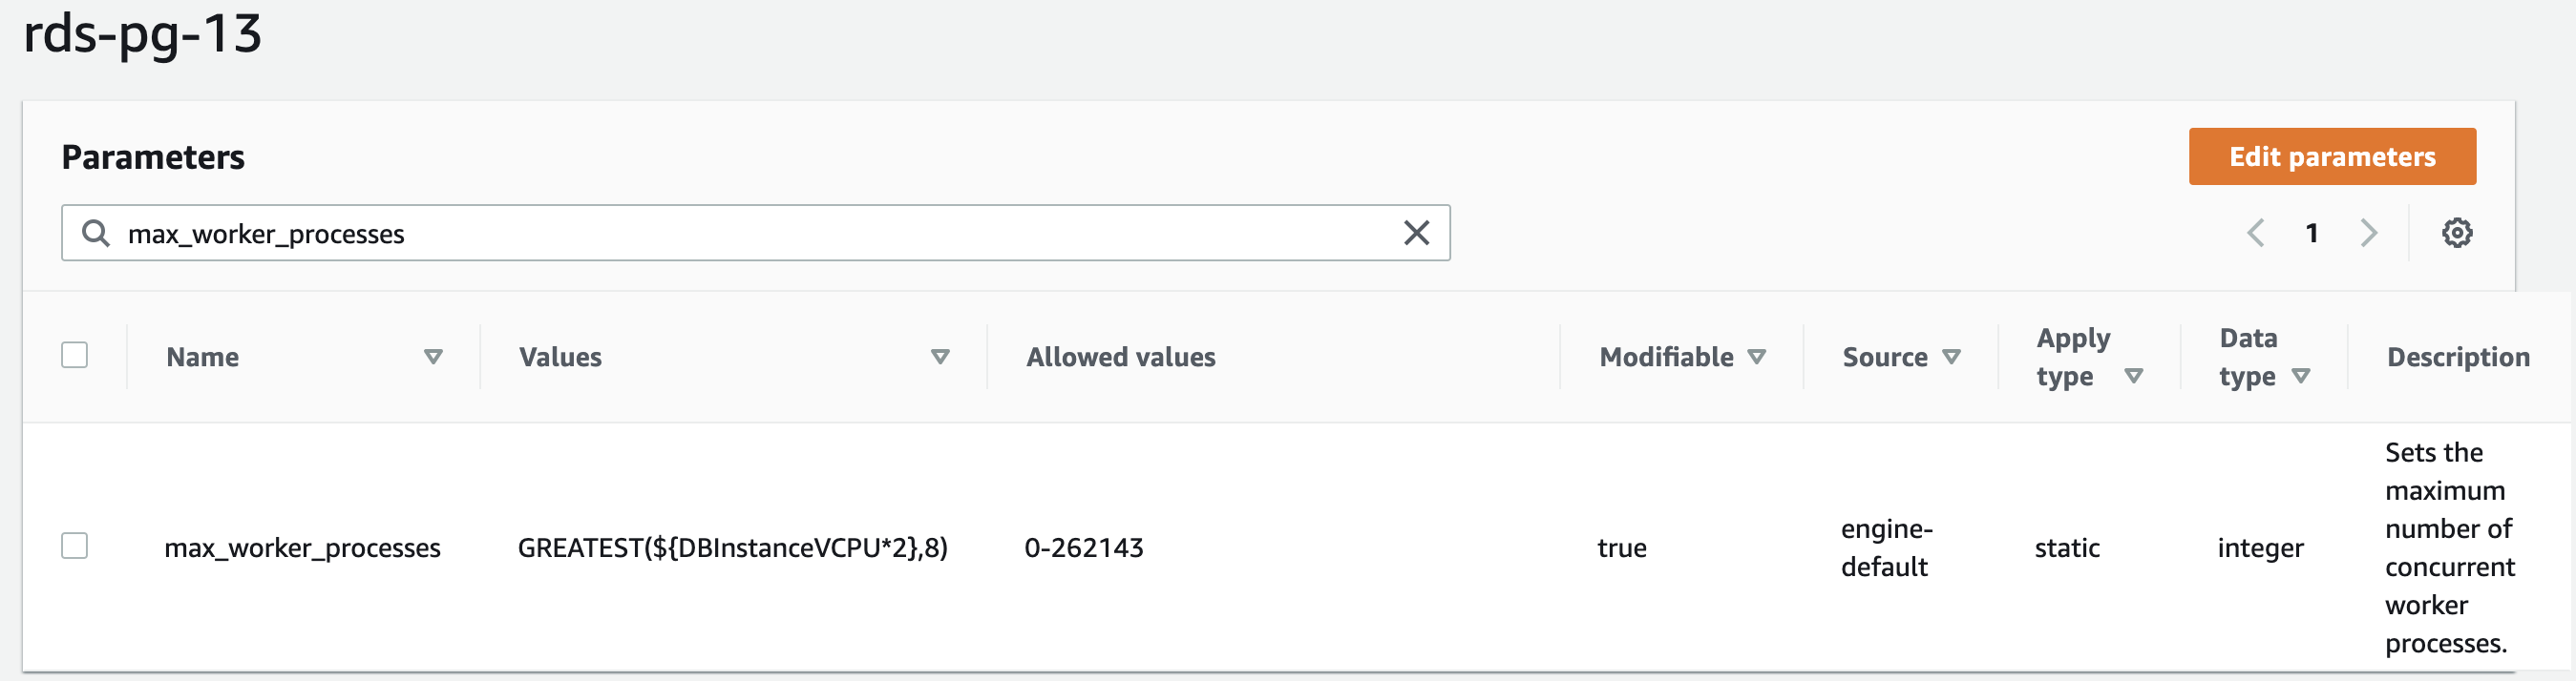Check the max_worker_processes row checkbox
The image size is (2576, 681).
(x=75, y=547)
